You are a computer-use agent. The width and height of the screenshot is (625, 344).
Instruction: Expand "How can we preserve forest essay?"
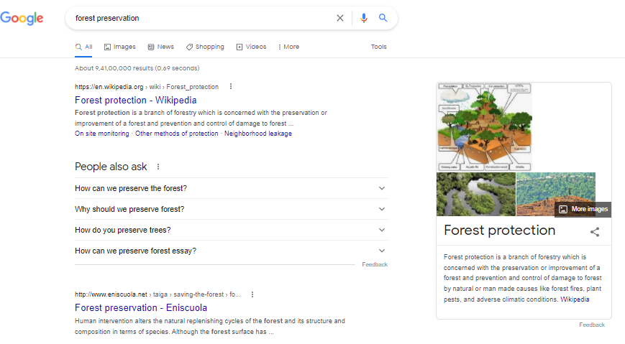click(x=382, y=251)
